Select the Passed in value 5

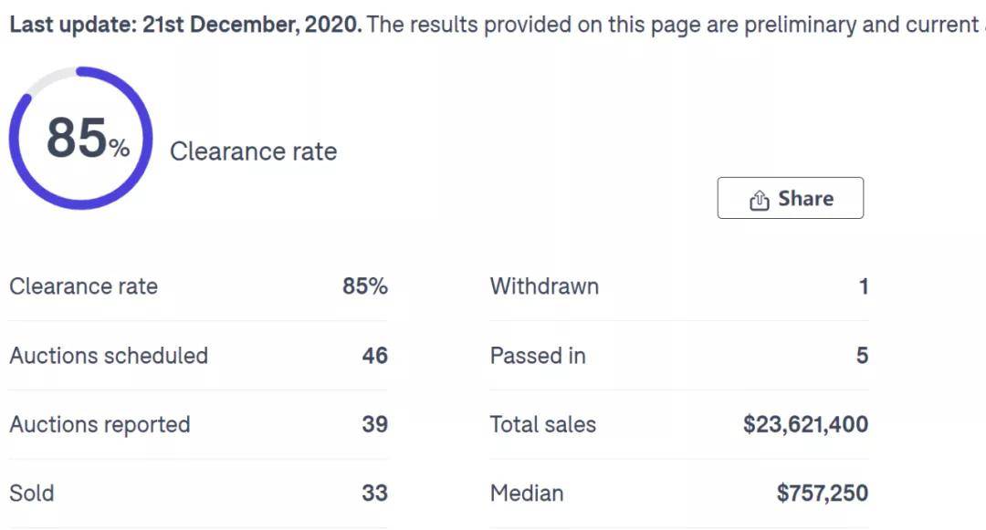click(x=862, y=356)
